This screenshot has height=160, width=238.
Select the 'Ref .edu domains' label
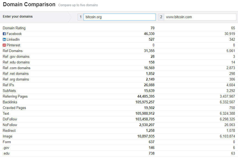pyautogui.click(x=16, y=62)
